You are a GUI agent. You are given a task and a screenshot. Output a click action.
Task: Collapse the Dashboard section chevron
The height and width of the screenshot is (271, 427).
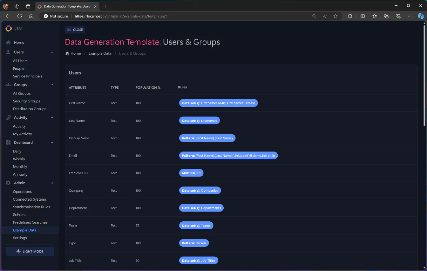52,142
